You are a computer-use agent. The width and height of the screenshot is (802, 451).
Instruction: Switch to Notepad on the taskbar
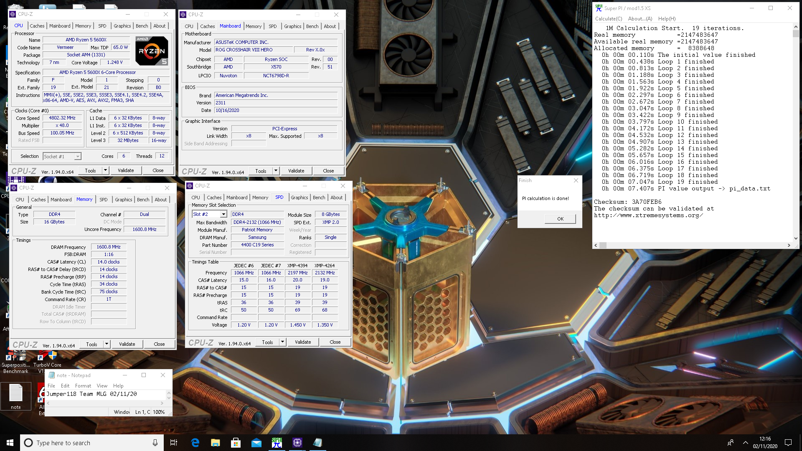coord(317,443)
